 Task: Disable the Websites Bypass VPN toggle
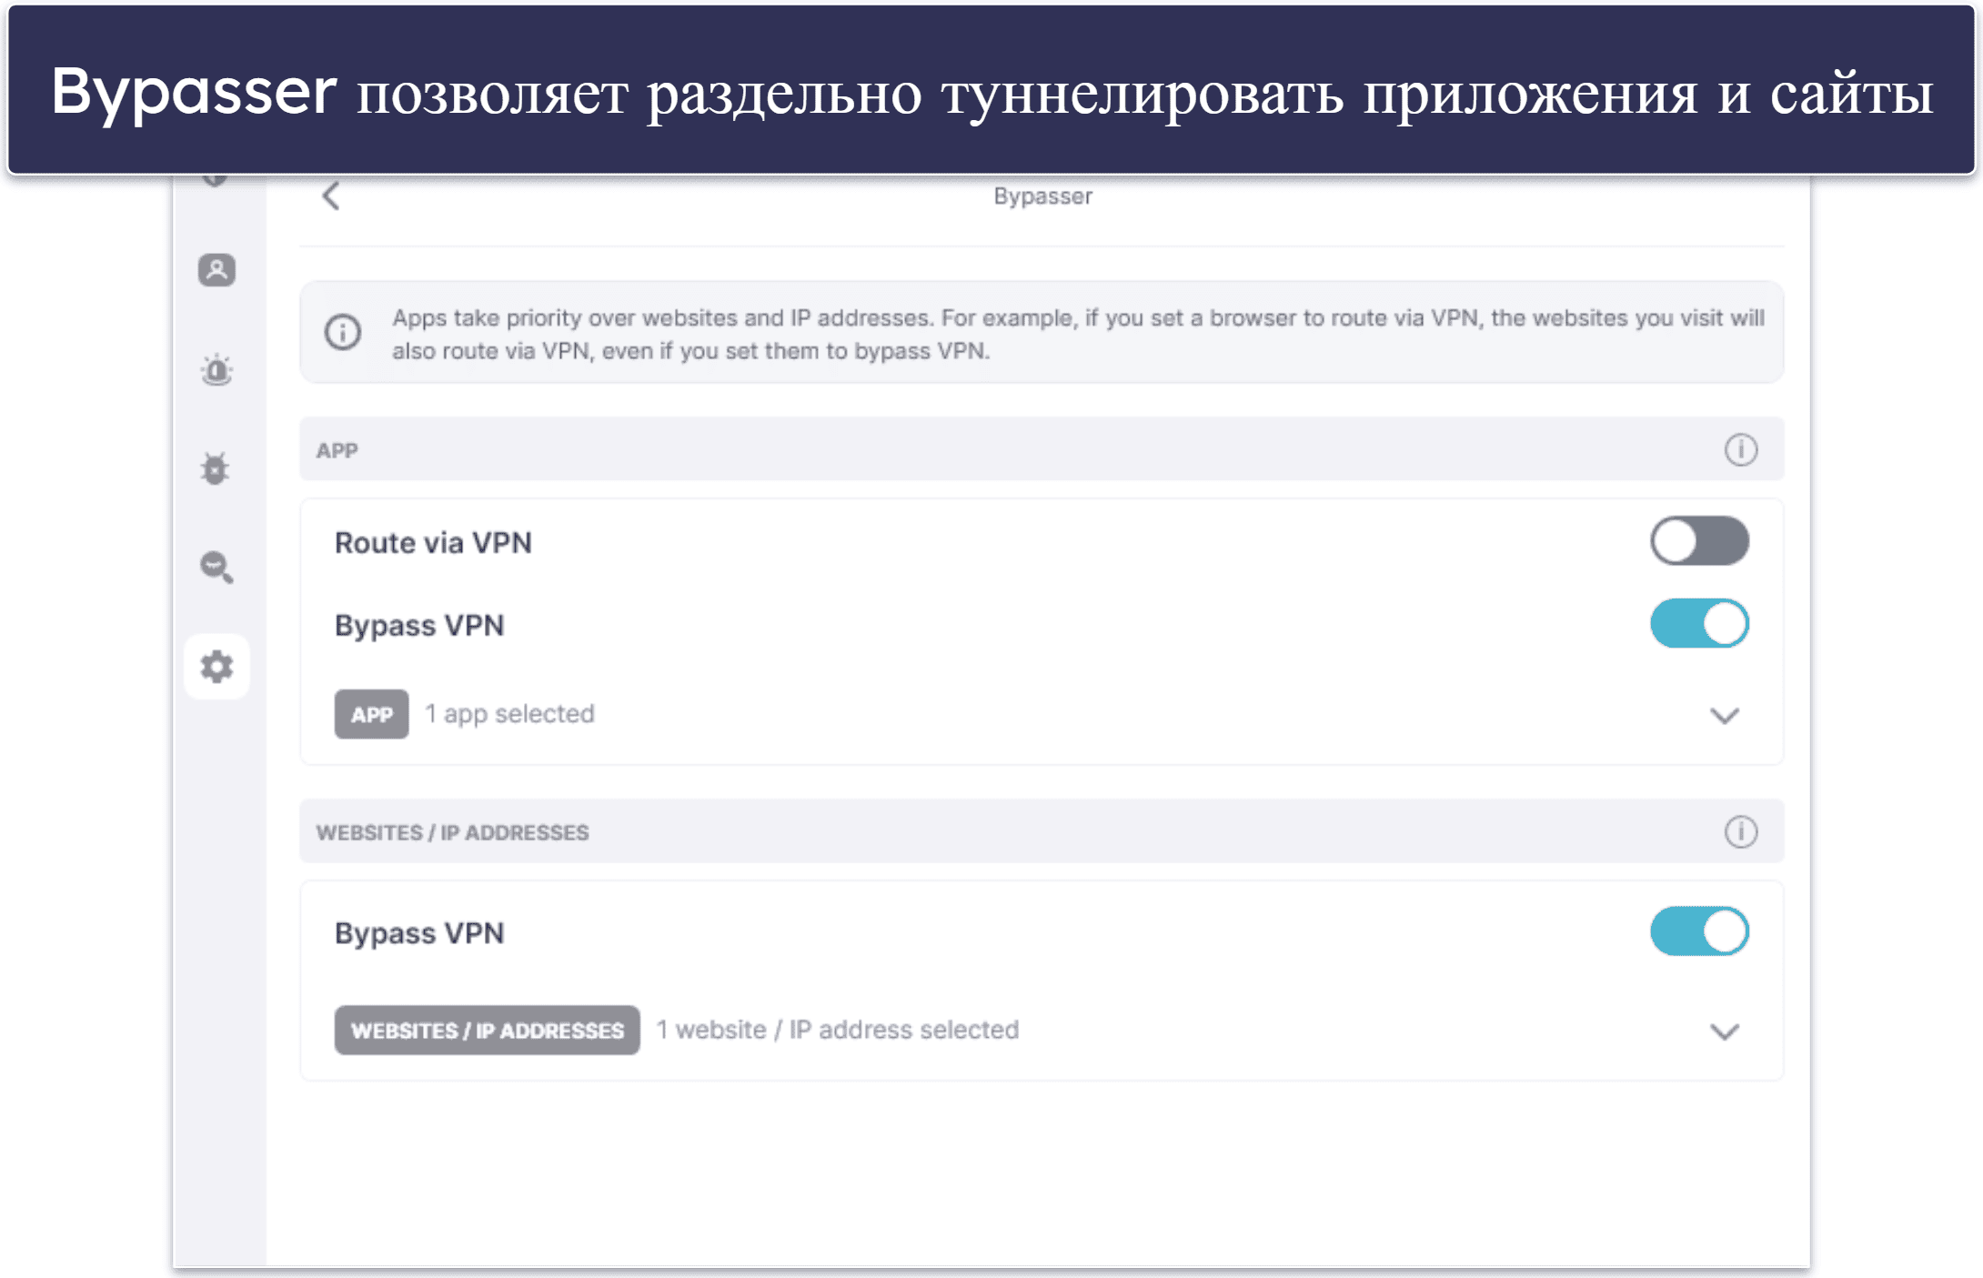pyautogui.click(x=1699, y=931)
